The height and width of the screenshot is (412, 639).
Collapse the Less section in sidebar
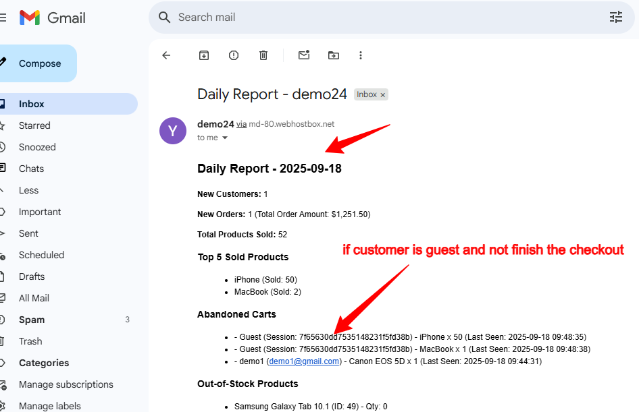[x=28, y=190]
